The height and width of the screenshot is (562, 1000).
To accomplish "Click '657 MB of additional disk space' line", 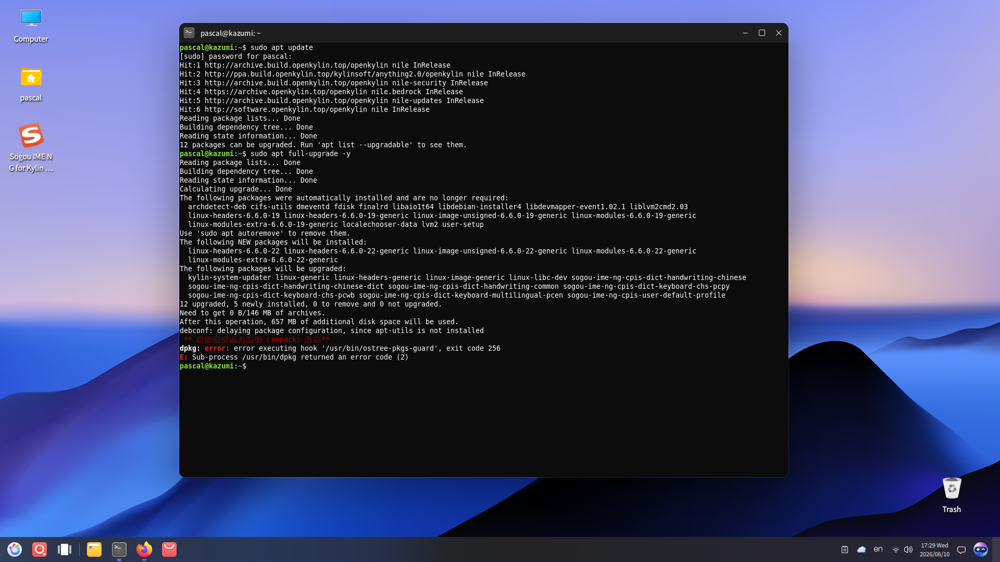I will (319, 322).
